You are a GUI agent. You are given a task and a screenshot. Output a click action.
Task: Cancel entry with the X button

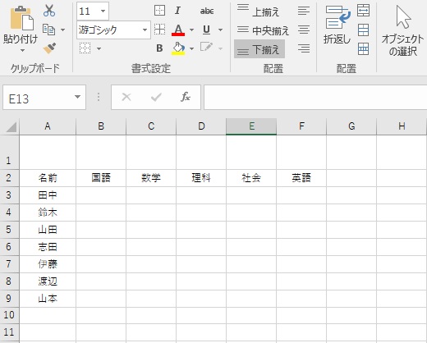tap(126, 97)
